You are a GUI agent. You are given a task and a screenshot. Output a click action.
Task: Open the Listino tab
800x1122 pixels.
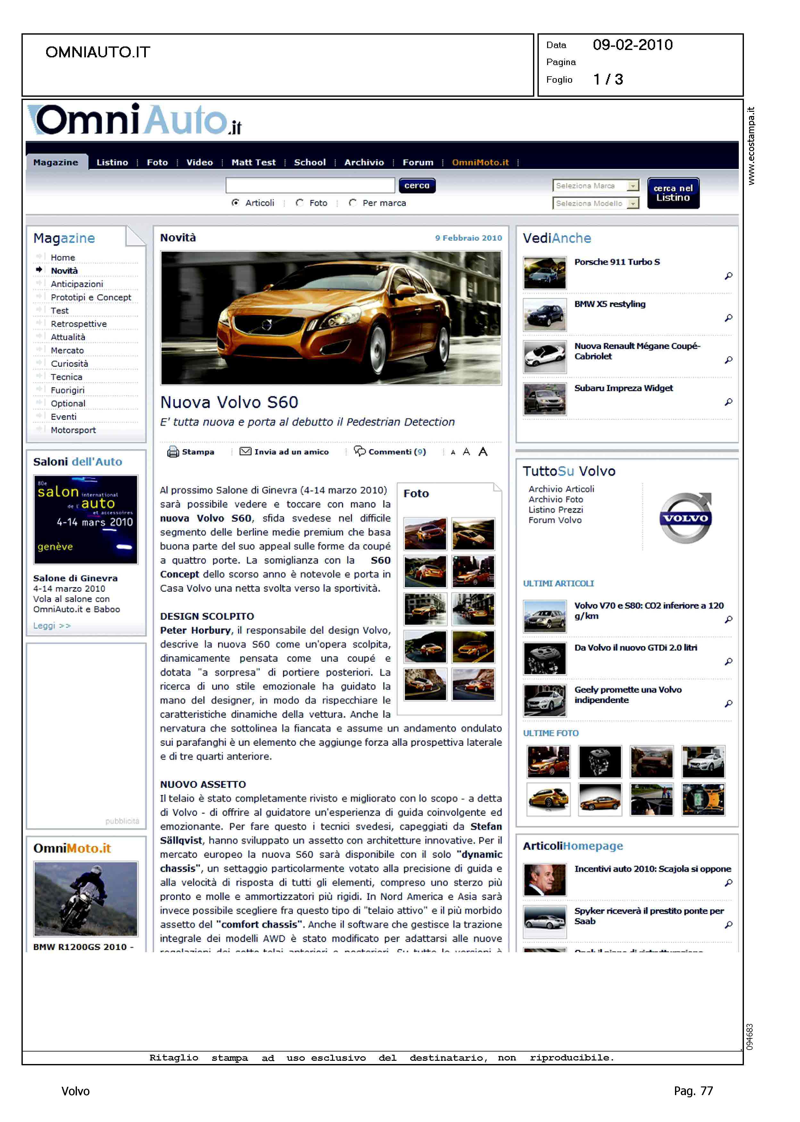point(112,162)
